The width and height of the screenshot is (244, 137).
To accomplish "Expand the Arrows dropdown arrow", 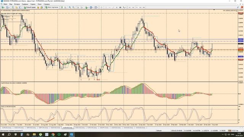I will (x=126, y=7).
